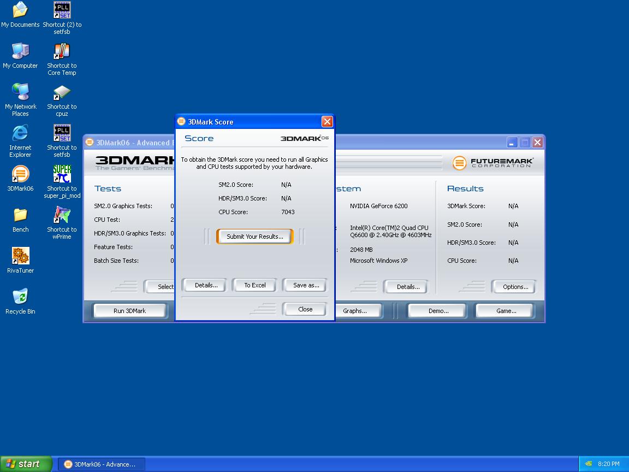Click the Microsoft Windows XP text
The height and width of the screenshot is (472, 629).
tap(379, 261)
